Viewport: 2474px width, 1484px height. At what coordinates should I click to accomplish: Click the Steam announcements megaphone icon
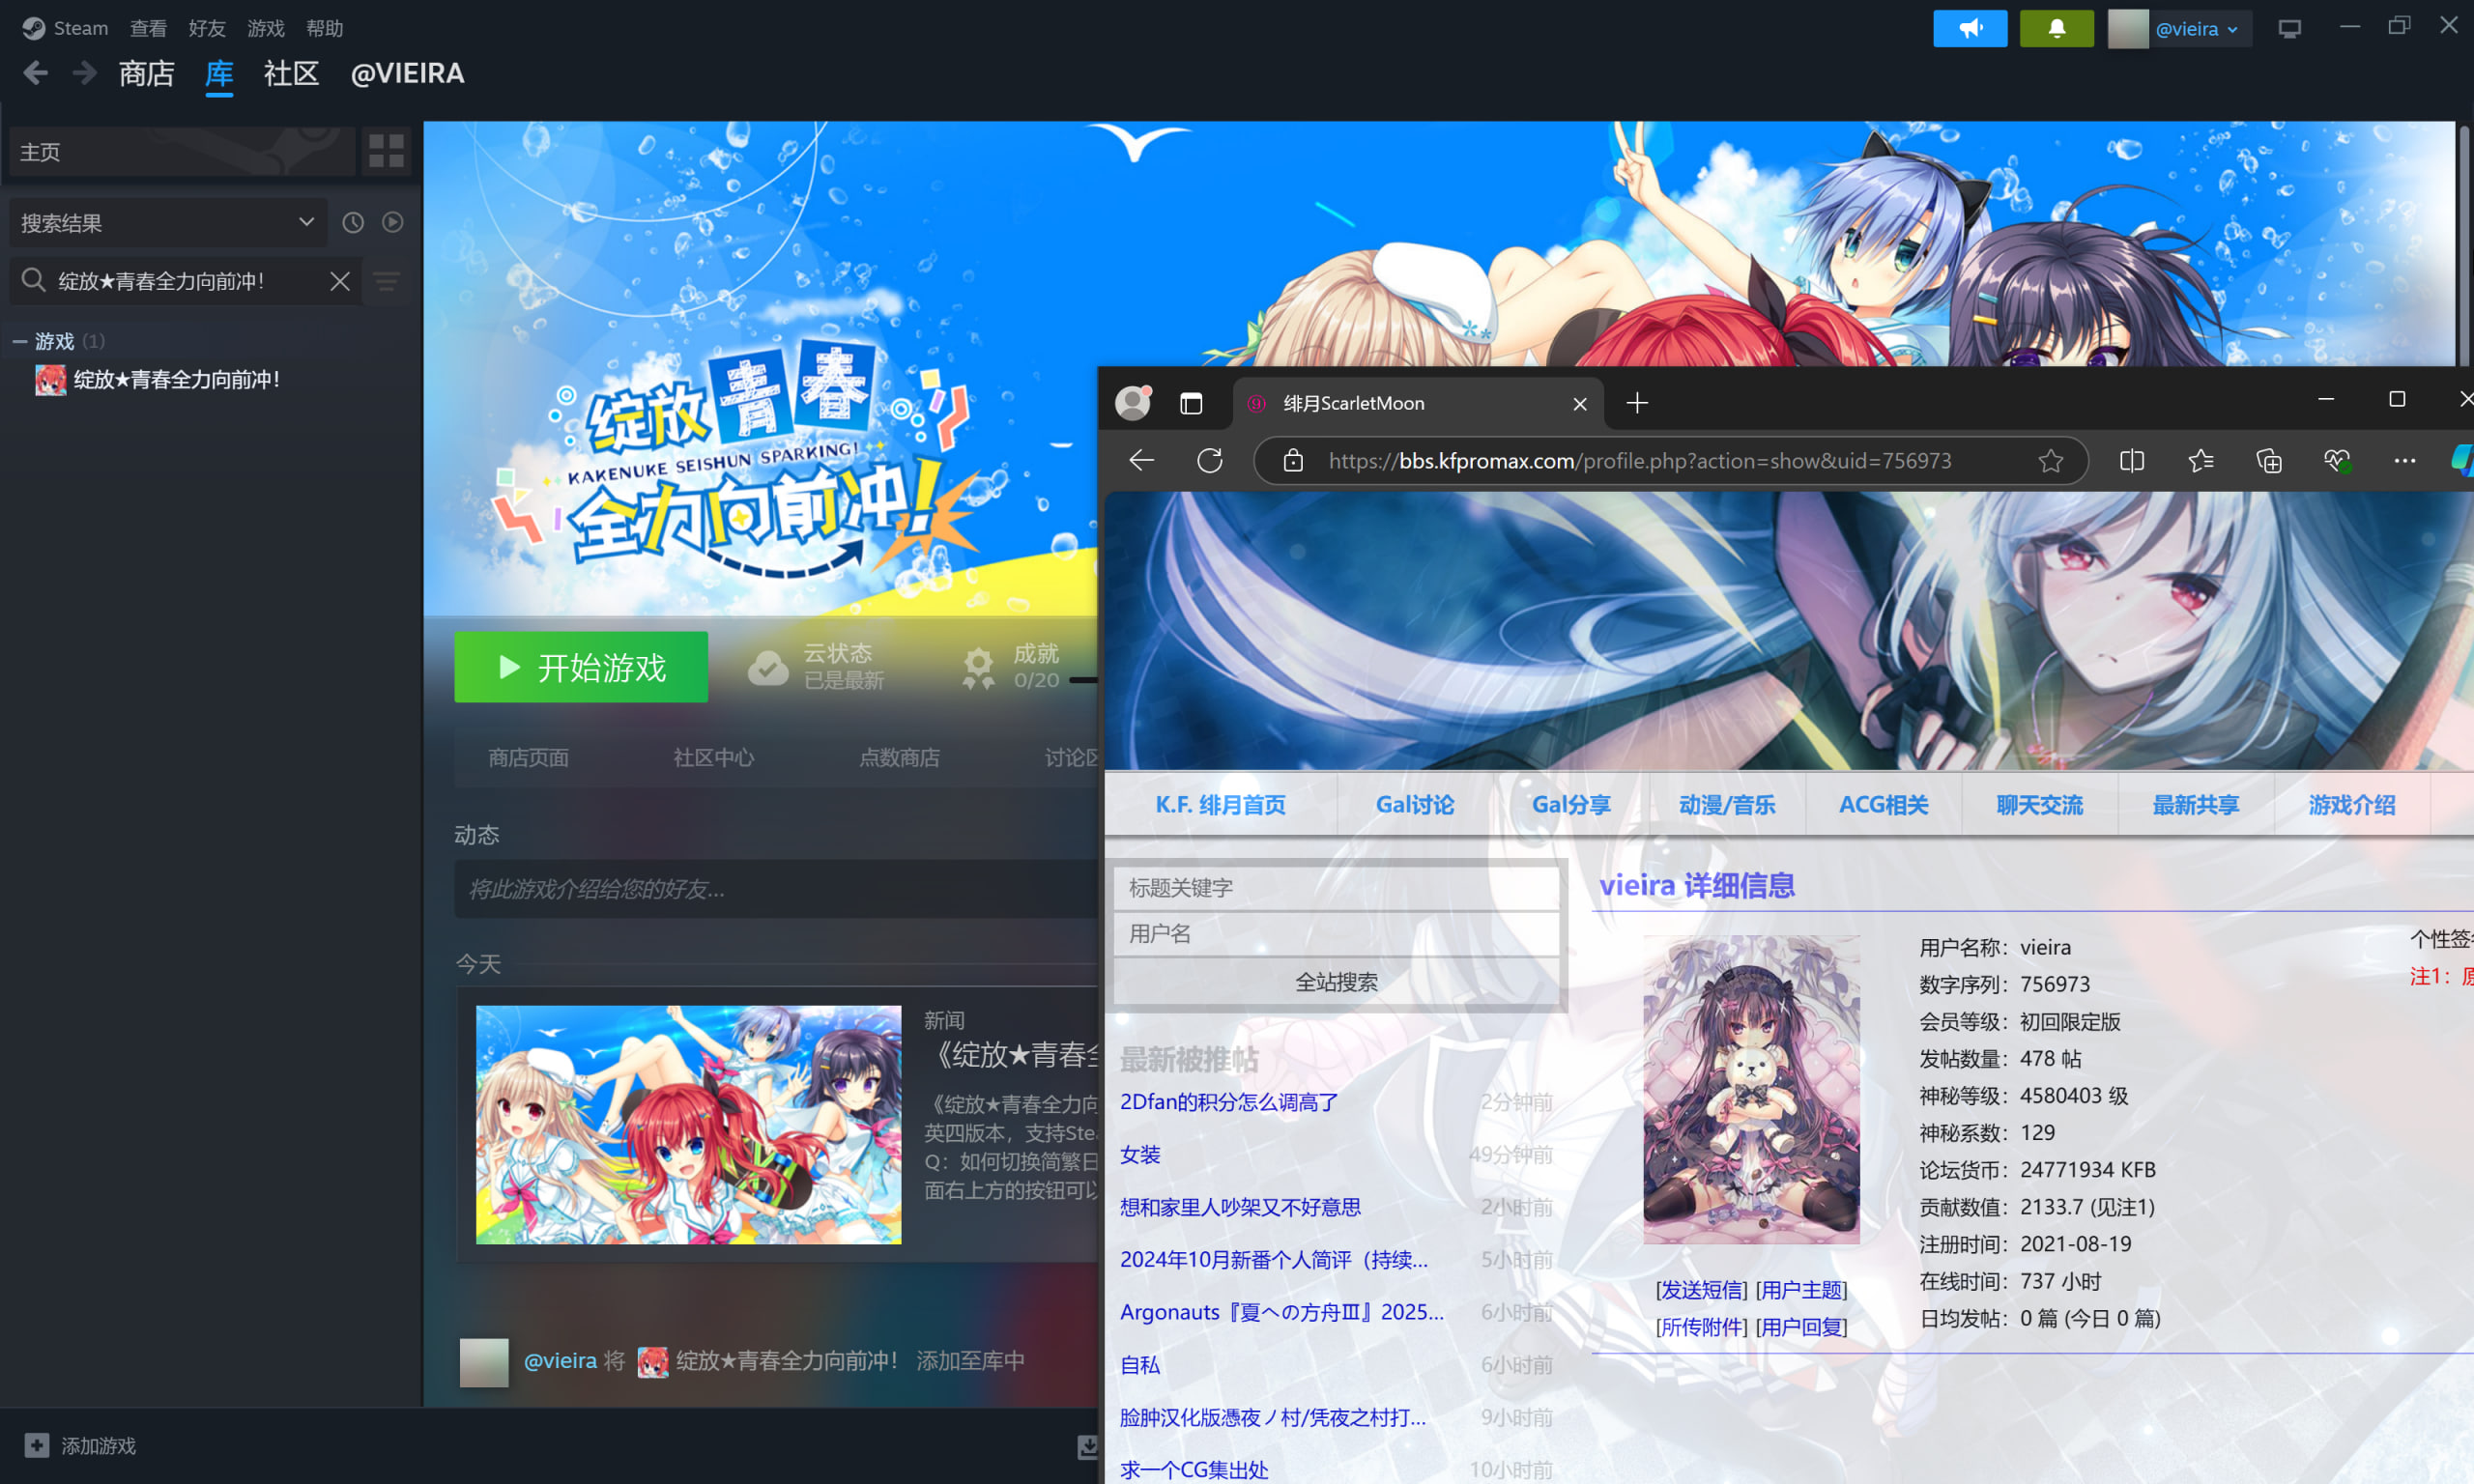1969,28
